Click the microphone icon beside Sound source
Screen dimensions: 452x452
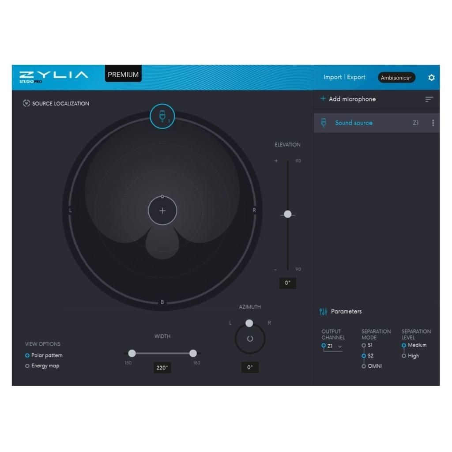324,123
